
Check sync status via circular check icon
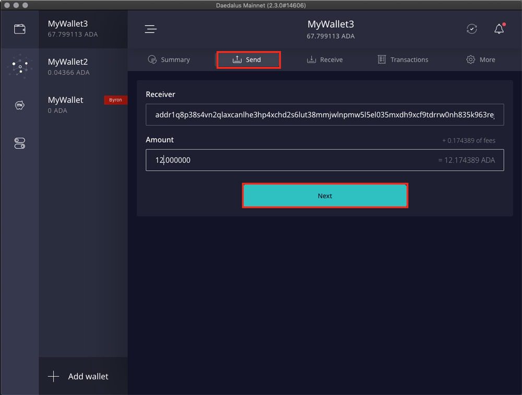point(472,29)
